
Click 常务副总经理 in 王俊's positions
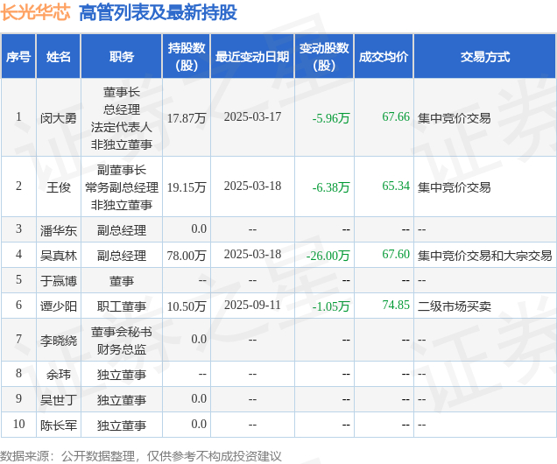point(122,187)
